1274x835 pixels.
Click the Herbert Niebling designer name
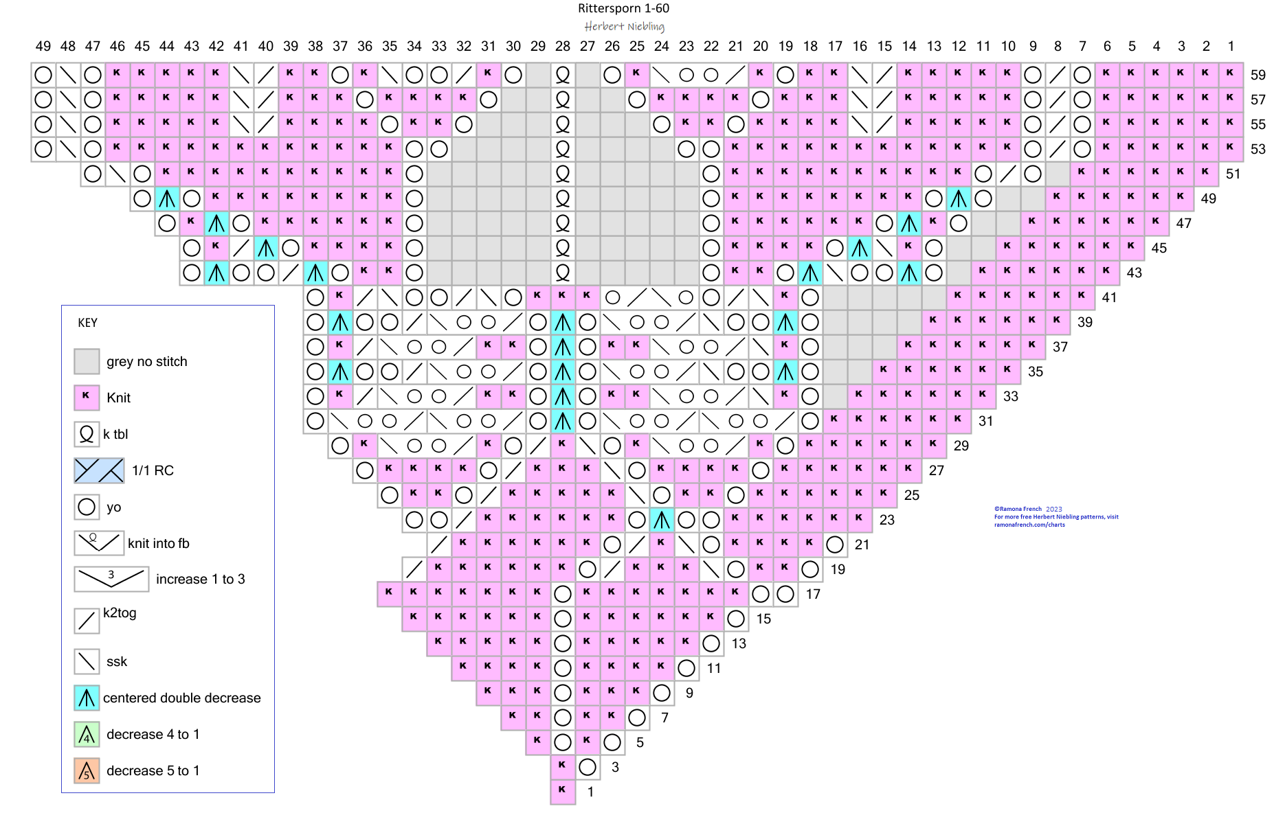pos(624,27)
